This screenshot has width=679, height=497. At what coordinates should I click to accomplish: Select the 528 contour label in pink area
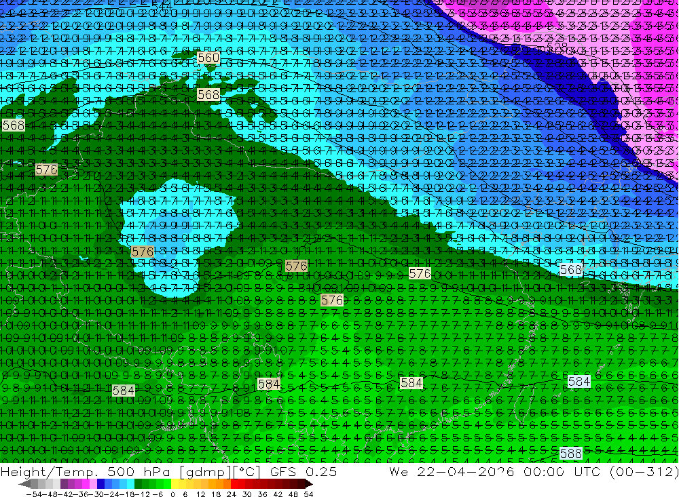point(557,46)
